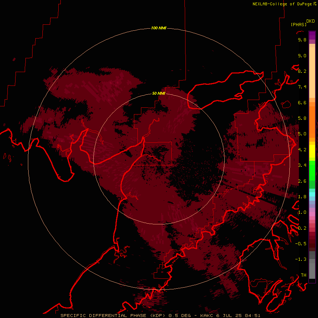Click the 9.8 scale value
318x318 pixels.
[302, 40]
